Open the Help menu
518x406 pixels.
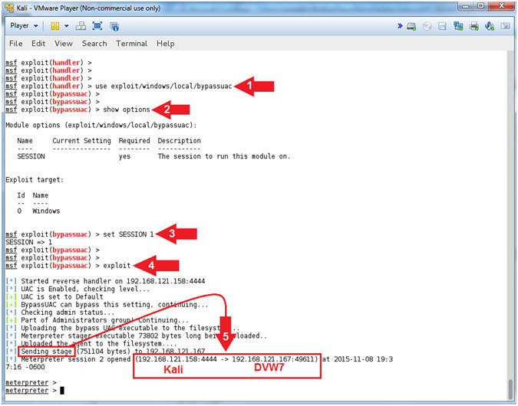[166, 44]
